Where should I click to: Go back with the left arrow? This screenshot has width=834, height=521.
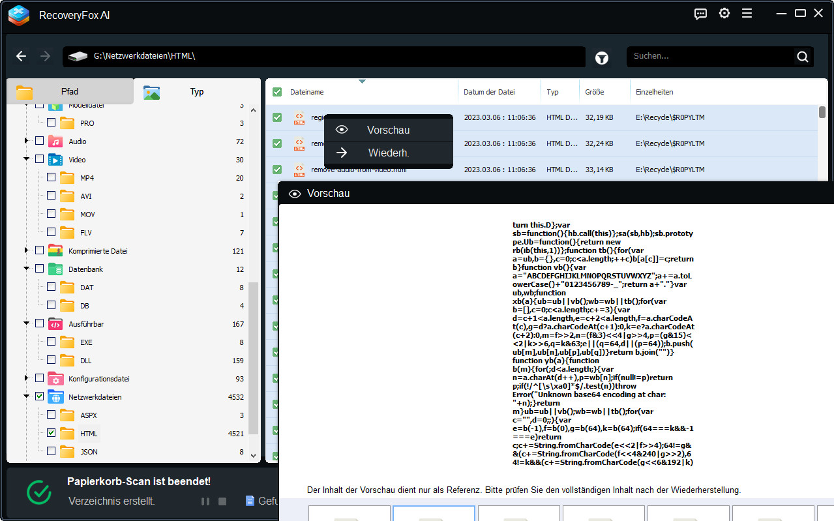(22, 57)
